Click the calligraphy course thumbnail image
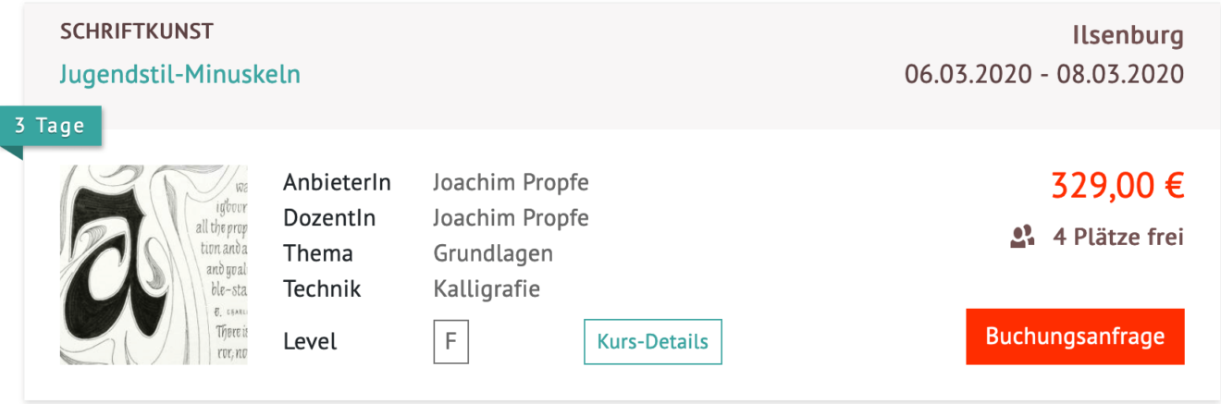 pos(154,264)
